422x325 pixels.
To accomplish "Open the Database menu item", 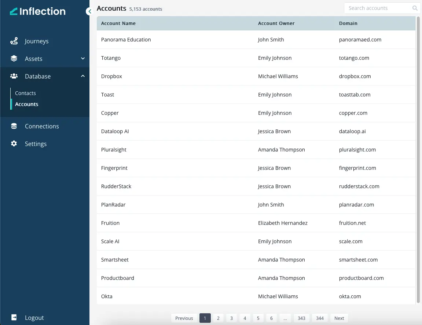I will pyautogui.click(x=38, y=76).
